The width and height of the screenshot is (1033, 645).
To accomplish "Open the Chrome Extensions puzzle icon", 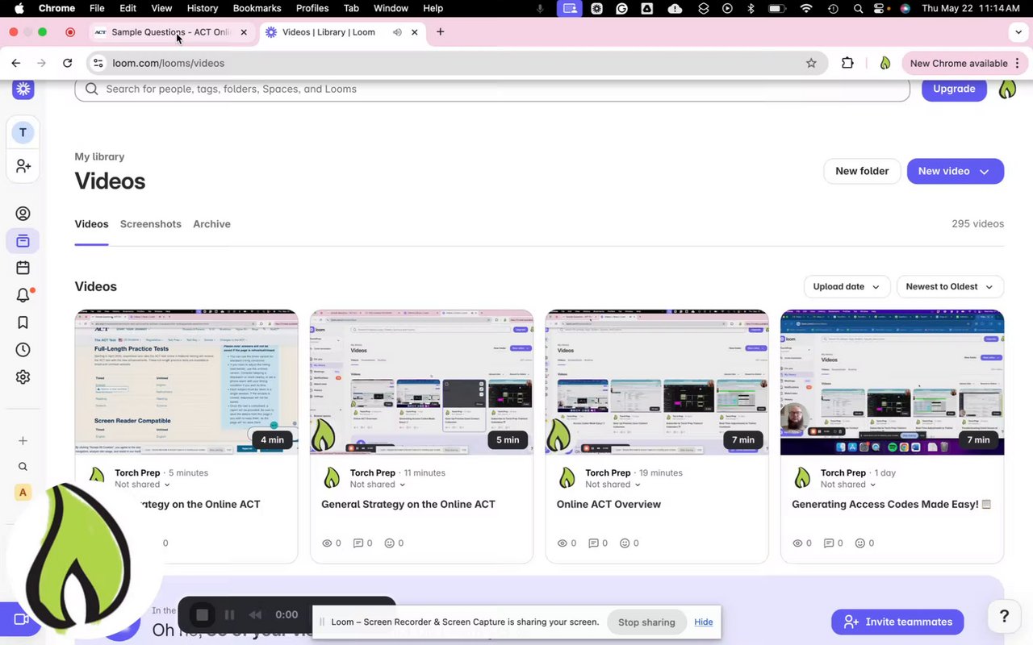I will click(847, 63).
